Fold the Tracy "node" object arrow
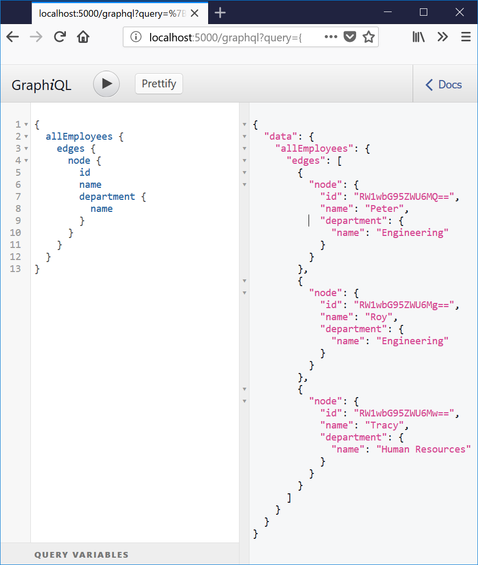 click(x=245, y=401)
